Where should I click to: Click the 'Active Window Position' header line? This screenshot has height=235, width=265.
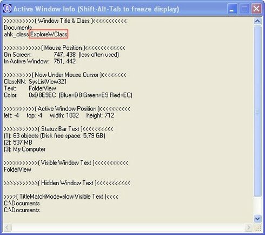(x=67, y=109)
